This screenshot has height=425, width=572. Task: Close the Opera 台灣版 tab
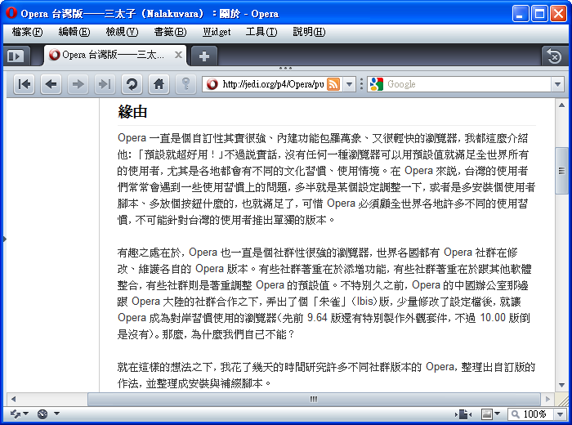pos(178,55)
